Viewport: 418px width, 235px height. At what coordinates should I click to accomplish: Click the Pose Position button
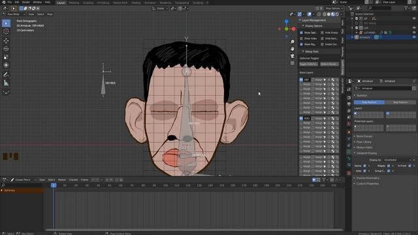[x=369, y=102]
